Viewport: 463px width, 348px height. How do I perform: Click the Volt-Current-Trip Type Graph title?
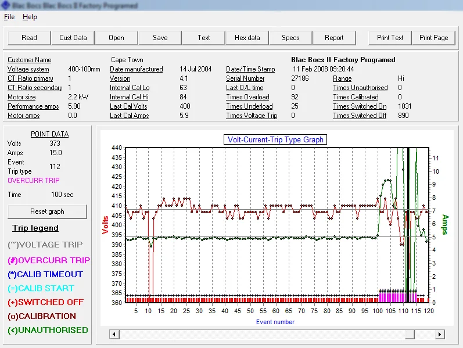[275, 140]
